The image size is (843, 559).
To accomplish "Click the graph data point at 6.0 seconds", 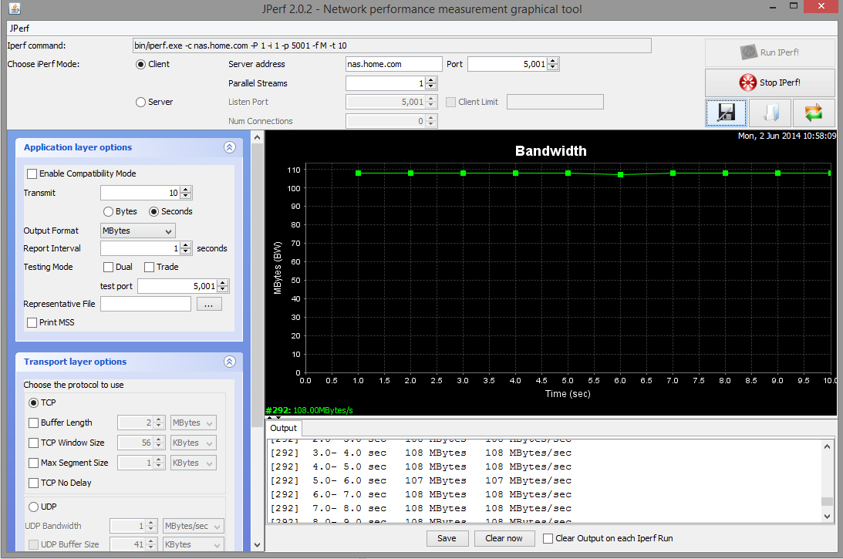I will pyautogui.click(x=620, y=175).
